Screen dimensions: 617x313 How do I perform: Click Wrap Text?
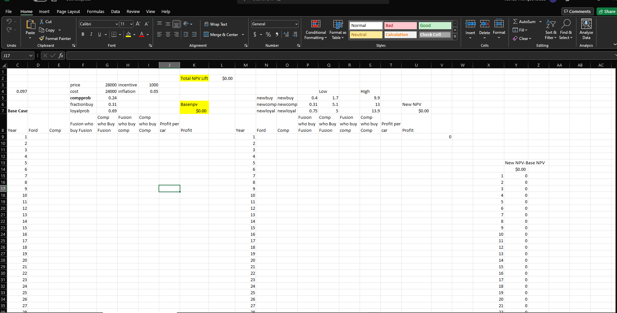(216, 24)
